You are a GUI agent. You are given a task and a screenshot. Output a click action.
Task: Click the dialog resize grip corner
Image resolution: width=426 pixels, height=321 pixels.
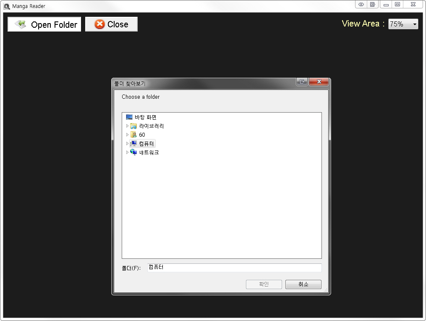pos(325,290)
